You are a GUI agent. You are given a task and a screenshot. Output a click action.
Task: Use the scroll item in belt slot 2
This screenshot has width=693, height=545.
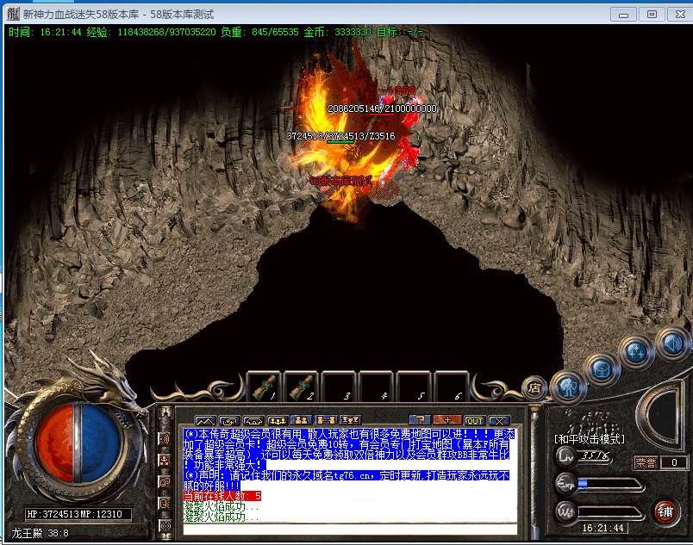click(301, 387)
